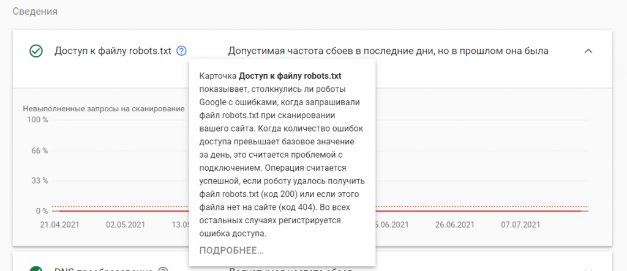Click the Сведения section heading

point(36,11)
